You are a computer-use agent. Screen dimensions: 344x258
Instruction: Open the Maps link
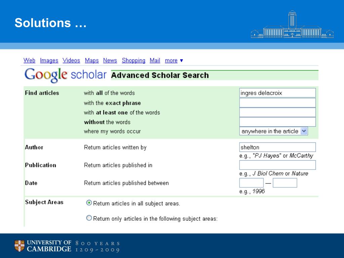pos(92,60)
